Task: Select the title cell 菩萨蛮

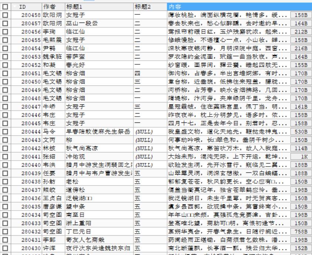Action: (99, 57)
